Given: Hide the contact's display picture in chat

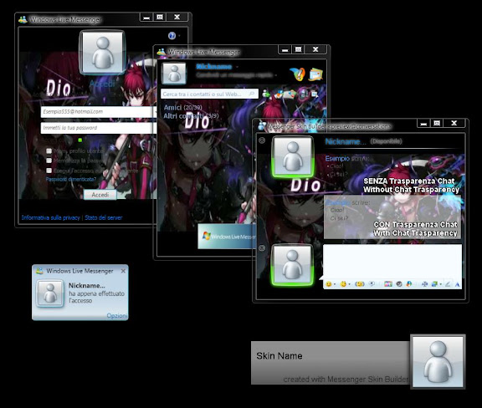Looking at the screenshot, I should point(262,140).
